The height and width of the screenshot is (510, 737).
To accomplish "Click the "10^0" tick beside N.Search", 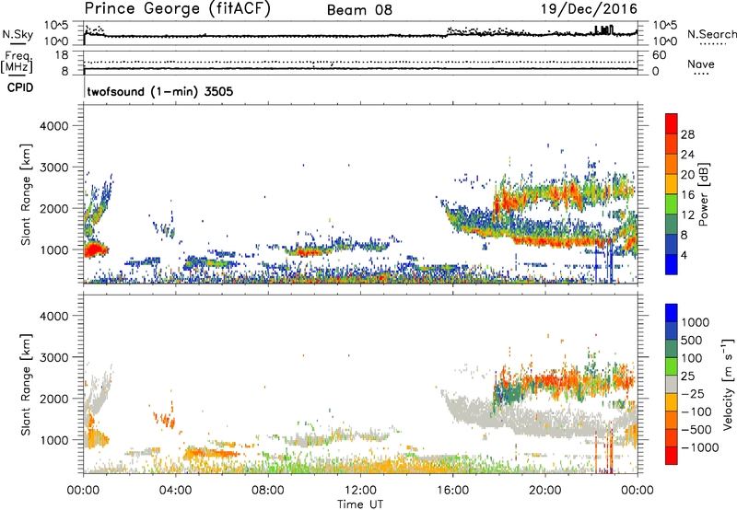I will [x=665, y=41].
